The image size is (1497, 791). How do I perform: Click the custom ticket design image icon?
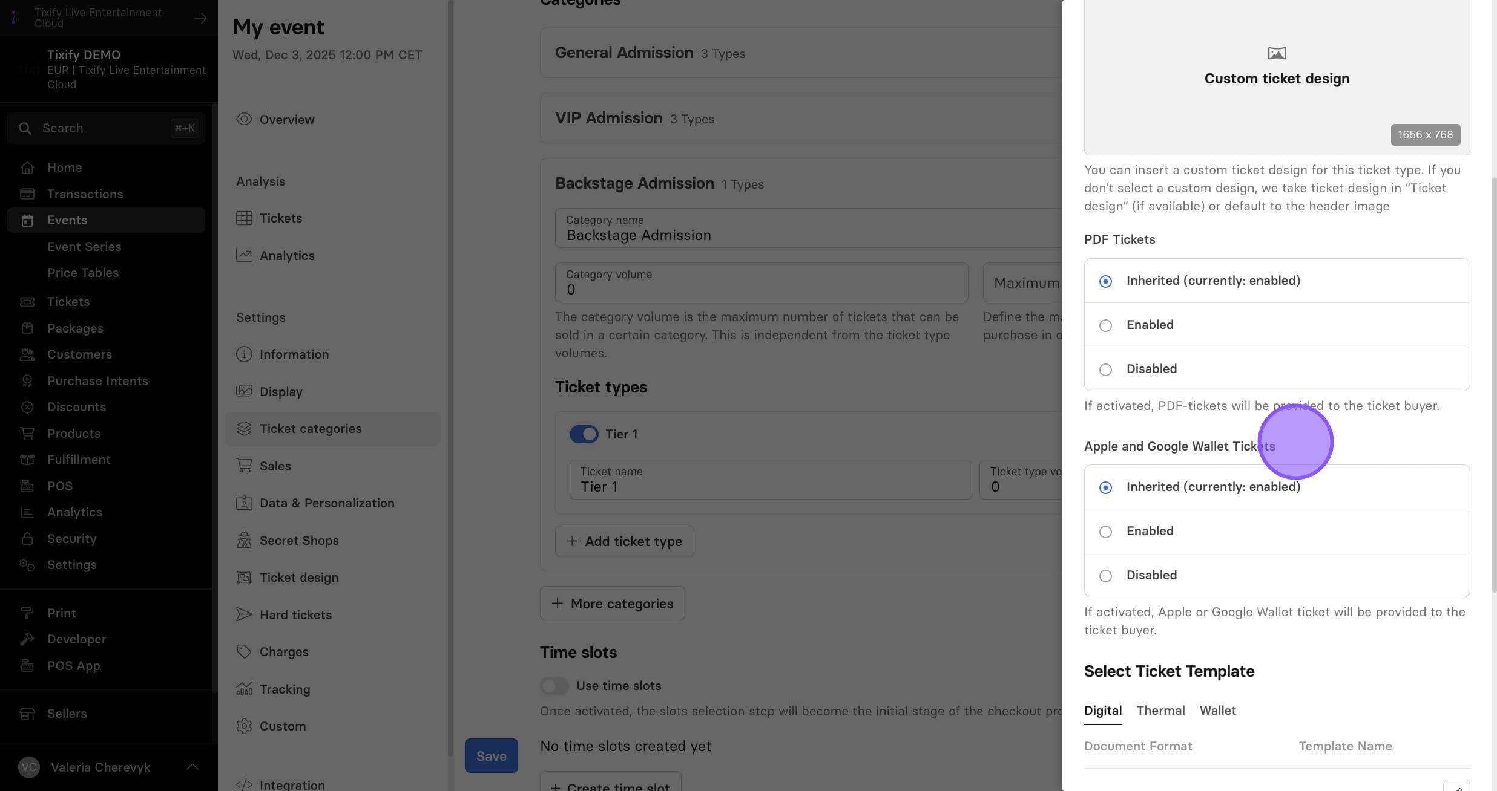[x=1277, y=53]
